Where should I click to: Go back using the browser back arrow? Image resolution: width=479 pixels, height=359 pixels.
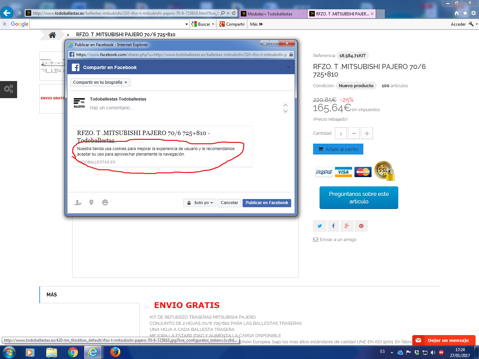[7, 13]
